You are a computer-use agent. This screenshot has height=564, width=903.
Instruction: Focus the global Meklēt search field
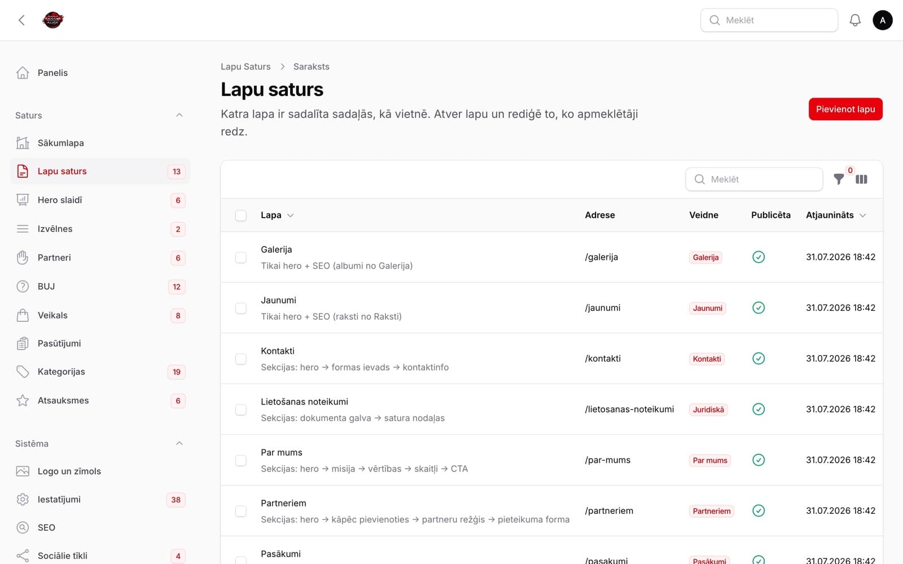pos(769,20)
